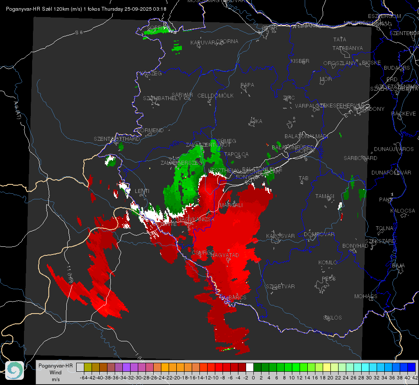Viewport: 419px width, 385px height.
Task: Click the MARCALI town label
Action: (231, 205)
